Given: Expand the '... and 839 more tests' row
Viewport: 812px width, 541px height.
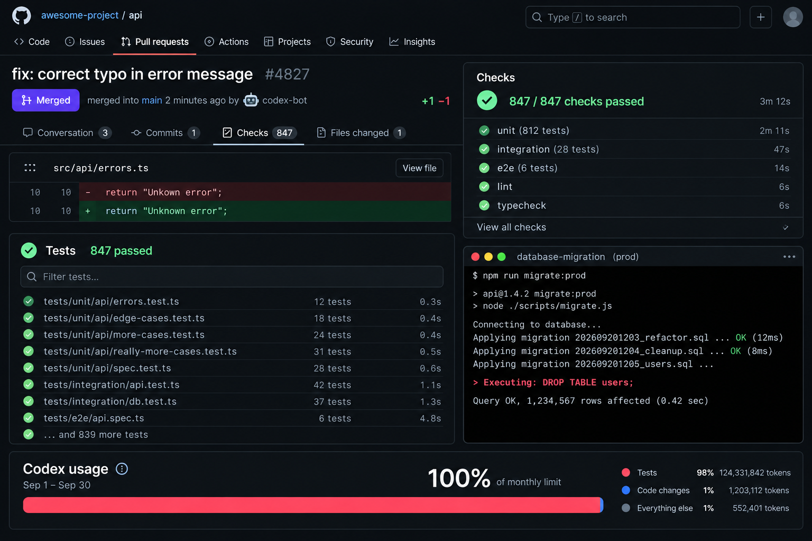Looking at the screenshot, I should coord(232,434).
